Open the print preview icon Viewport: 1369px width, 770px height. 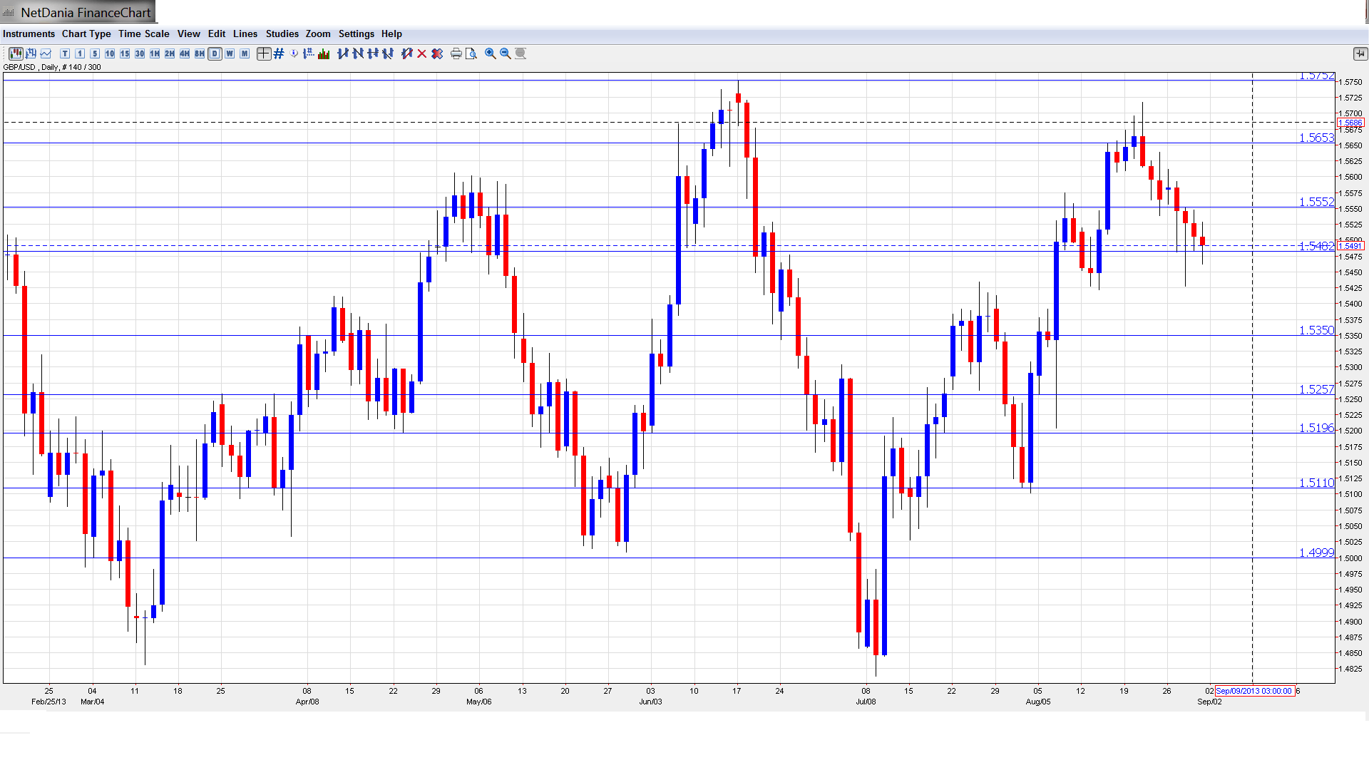[x=471, y=53]
